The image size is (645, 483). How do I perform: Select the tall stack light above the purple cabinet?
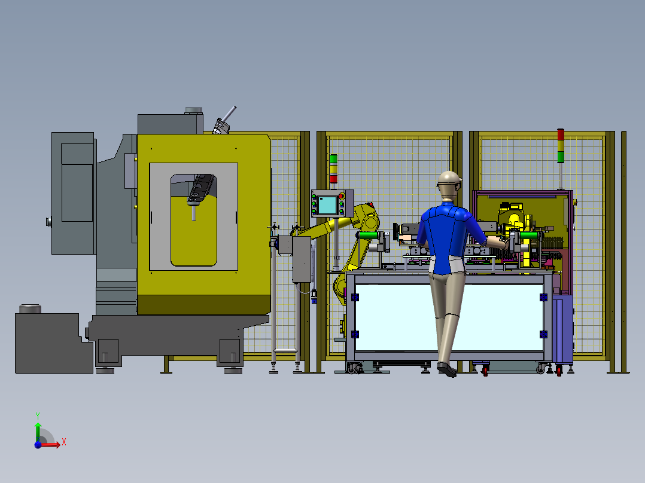pos(561,146)
